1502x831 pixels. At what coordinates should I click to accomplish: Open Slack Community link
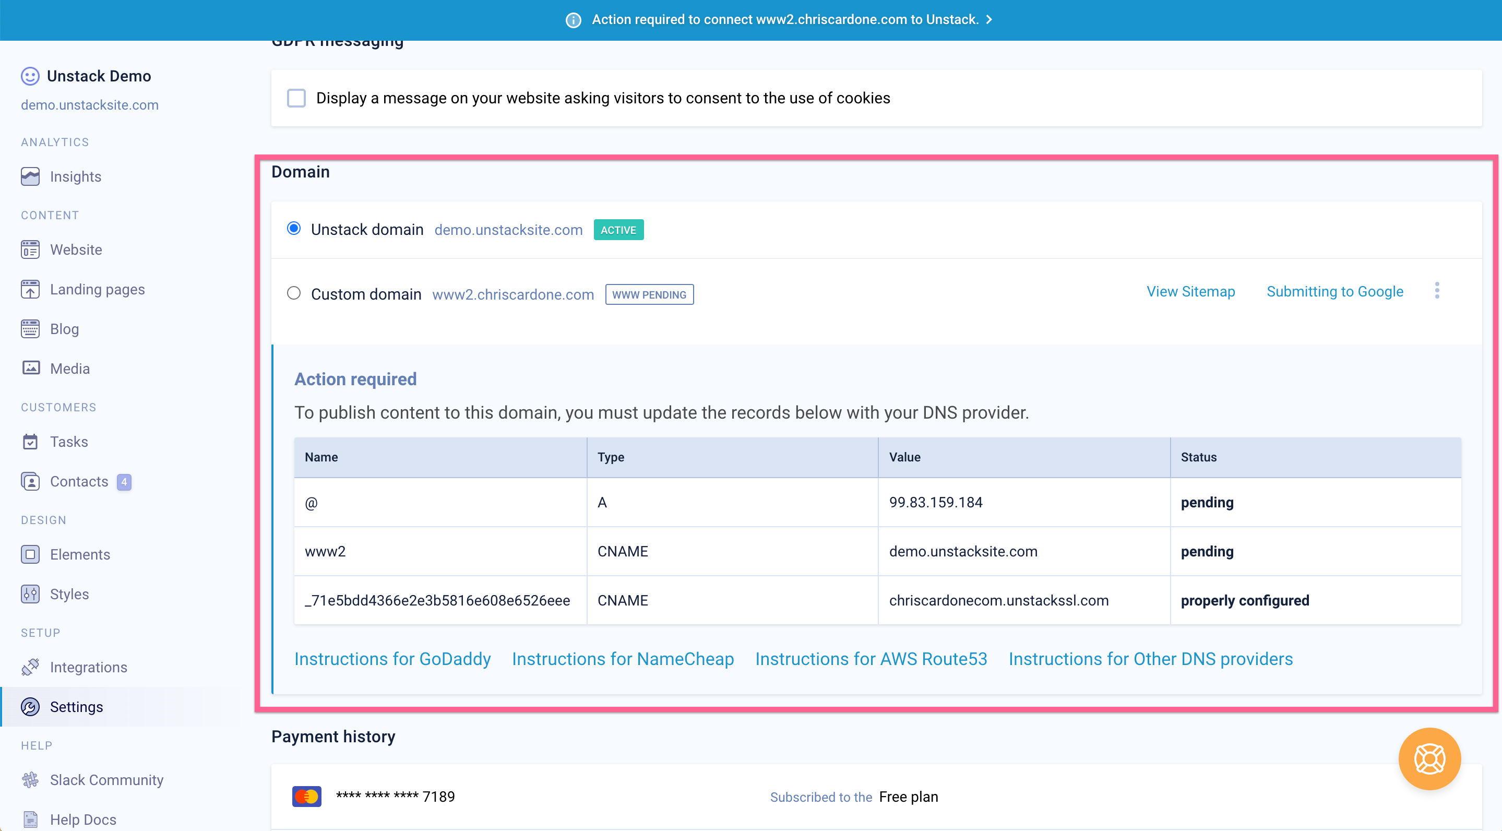click(x=106, y=780)
